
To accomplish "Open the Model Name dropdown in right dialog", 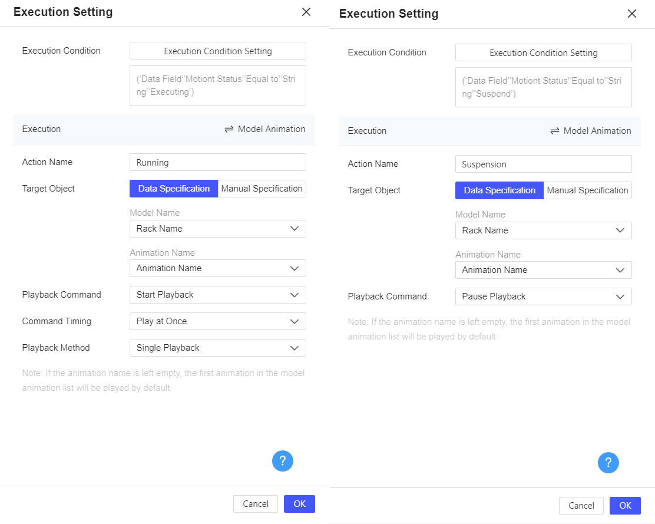I will pos(544,230).
